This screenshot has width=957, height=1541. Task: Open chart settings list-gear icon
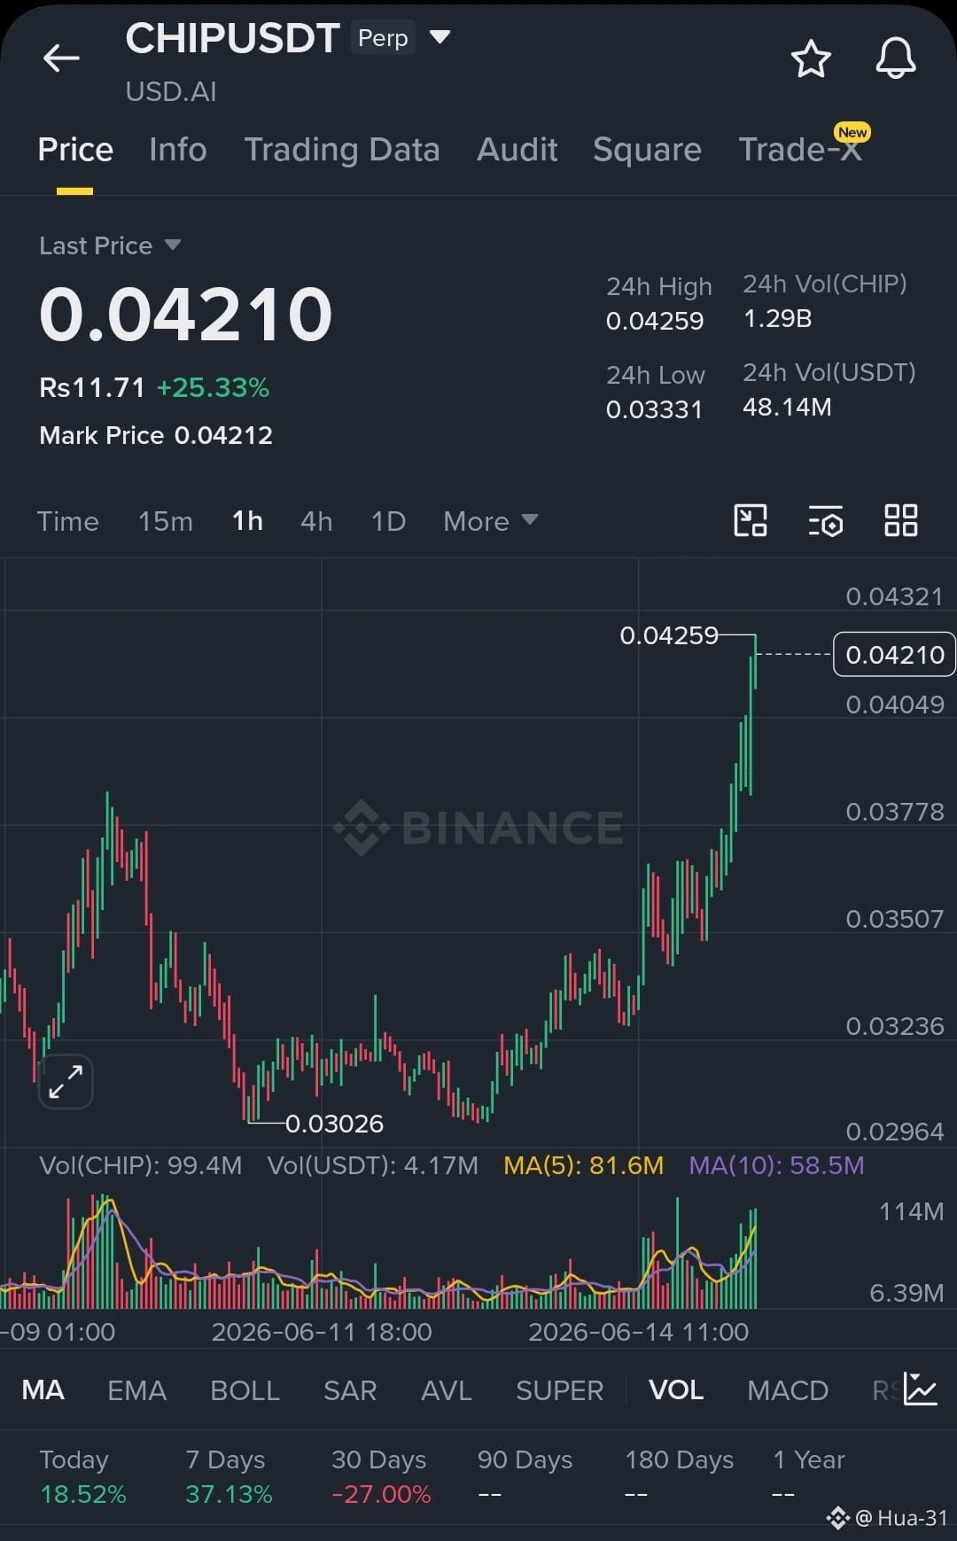coord(826,521)
